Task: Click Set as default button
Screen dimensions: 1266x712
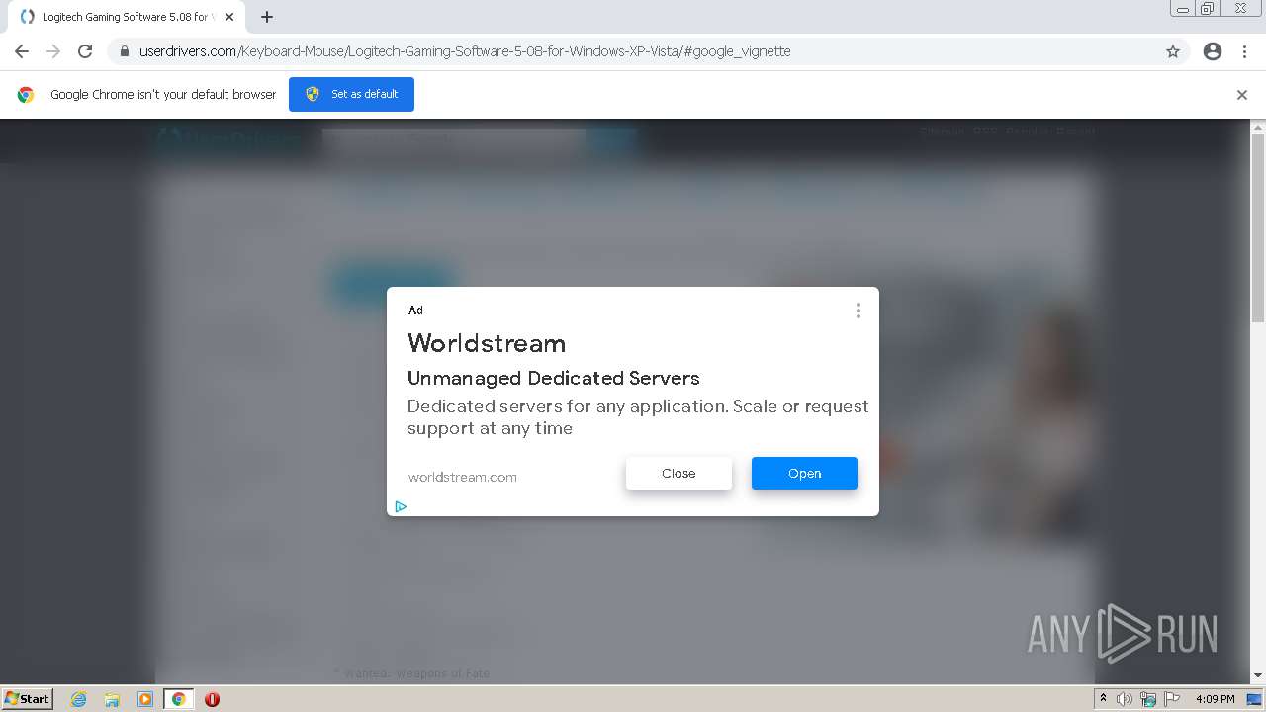Action: click(x=351, y=94)
